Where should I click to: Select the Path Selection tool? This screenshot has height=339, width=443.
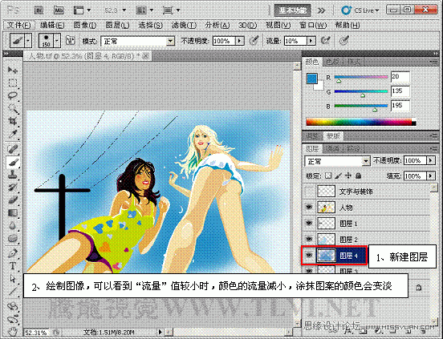coord(12,279)
